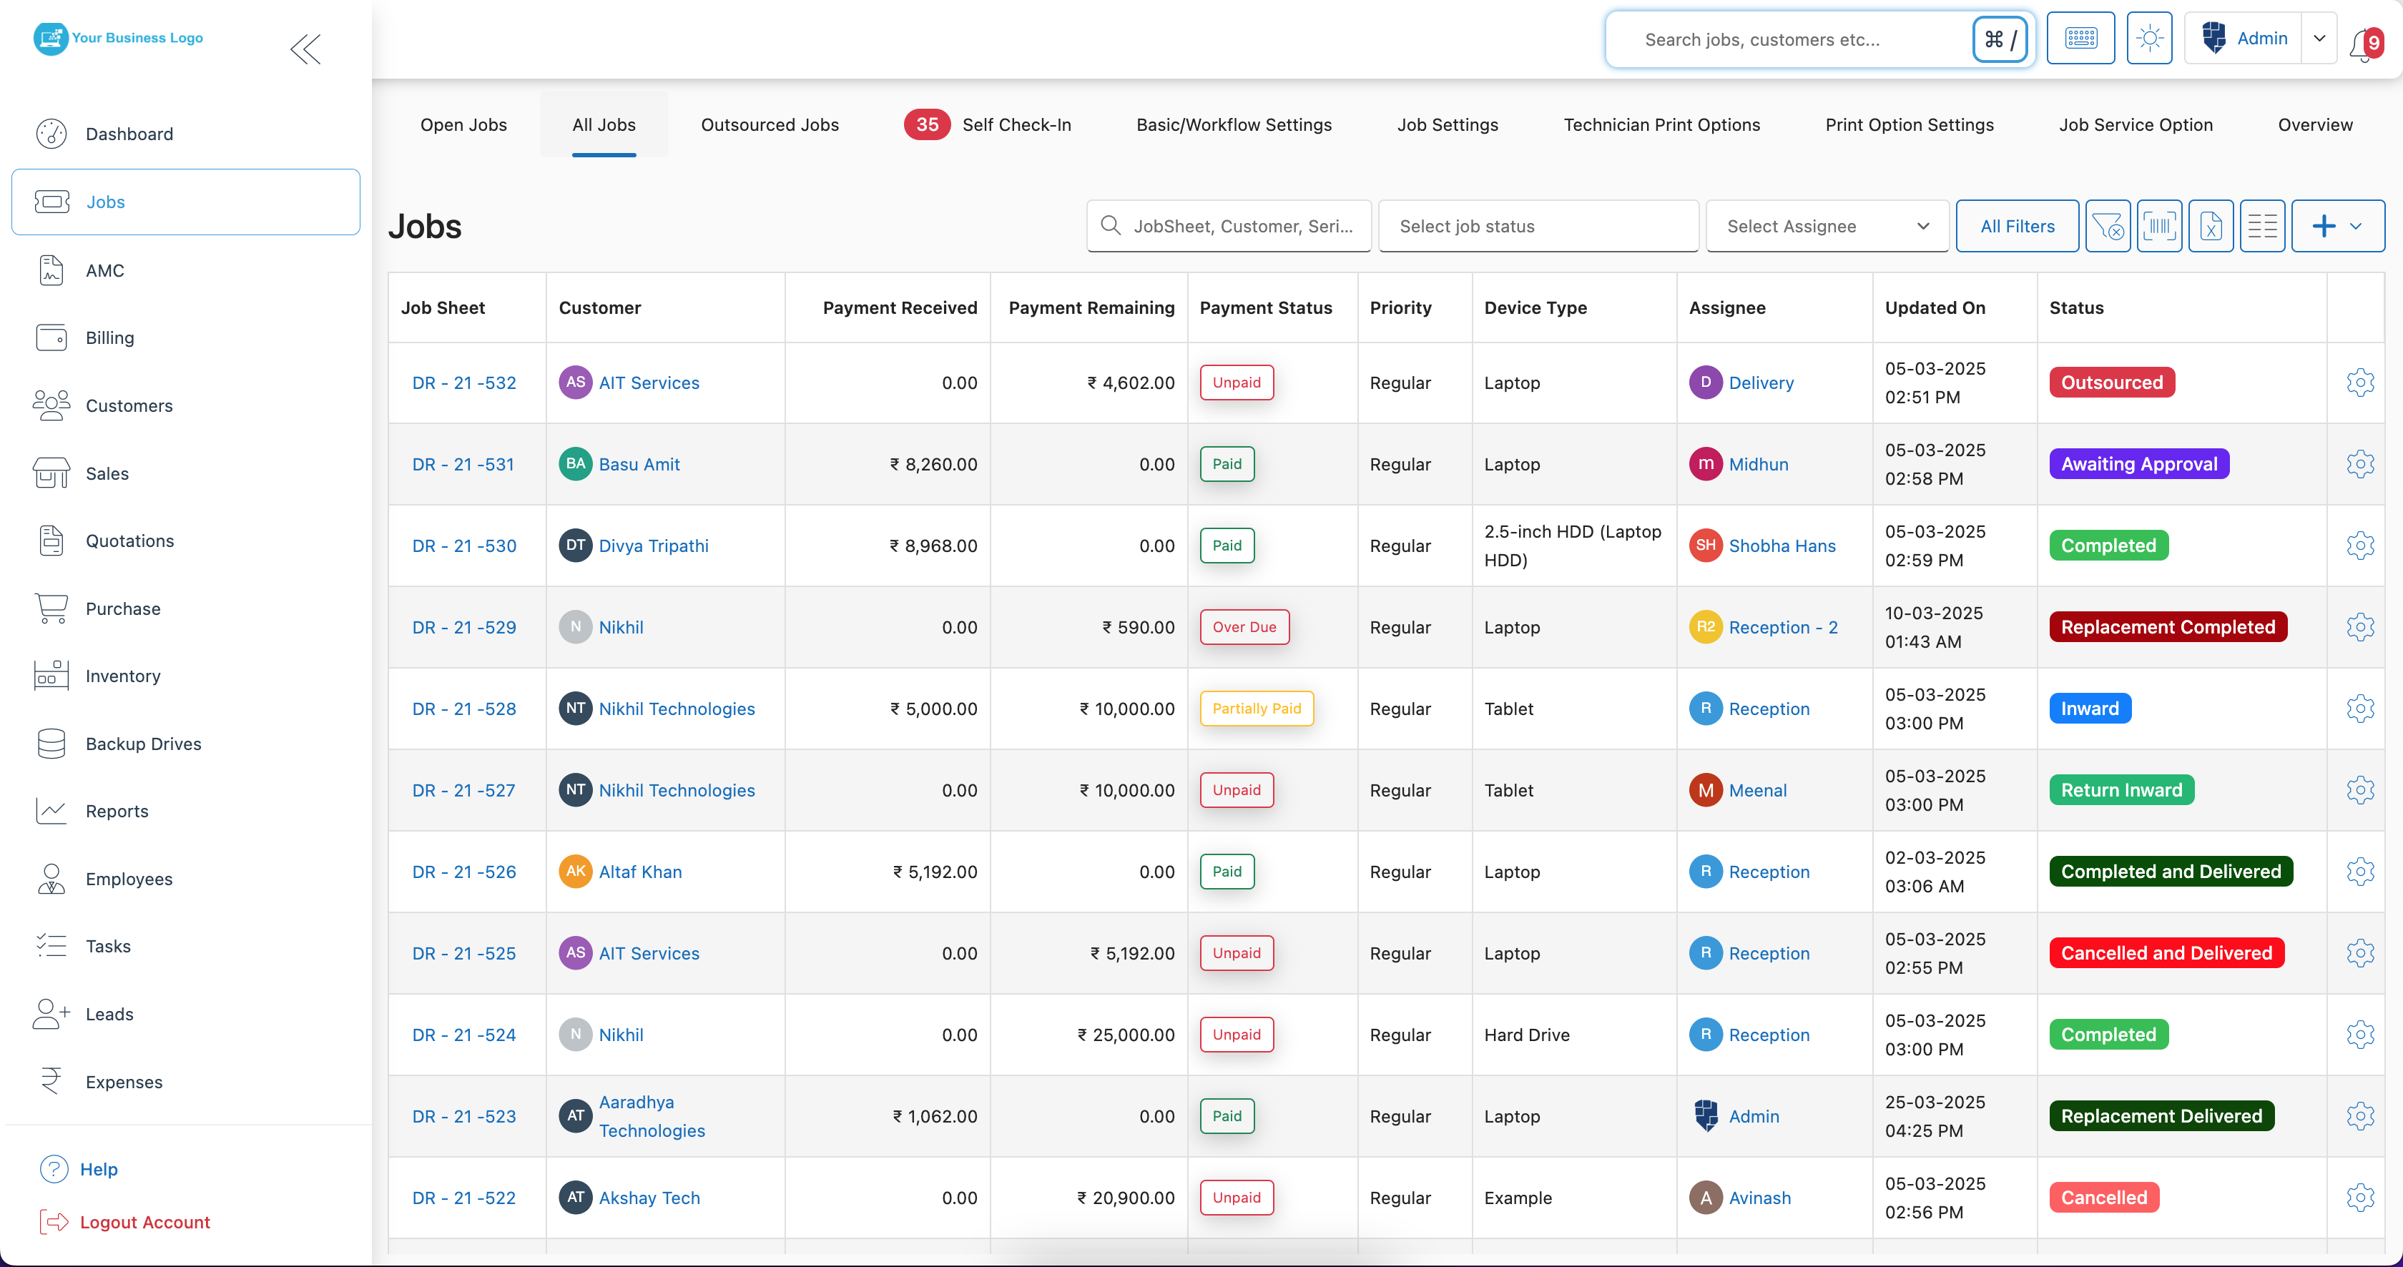Screen dimensions: 2403x1267
Task: Collapse the sidebar with the double-arrow
Action: pos(305,49)
